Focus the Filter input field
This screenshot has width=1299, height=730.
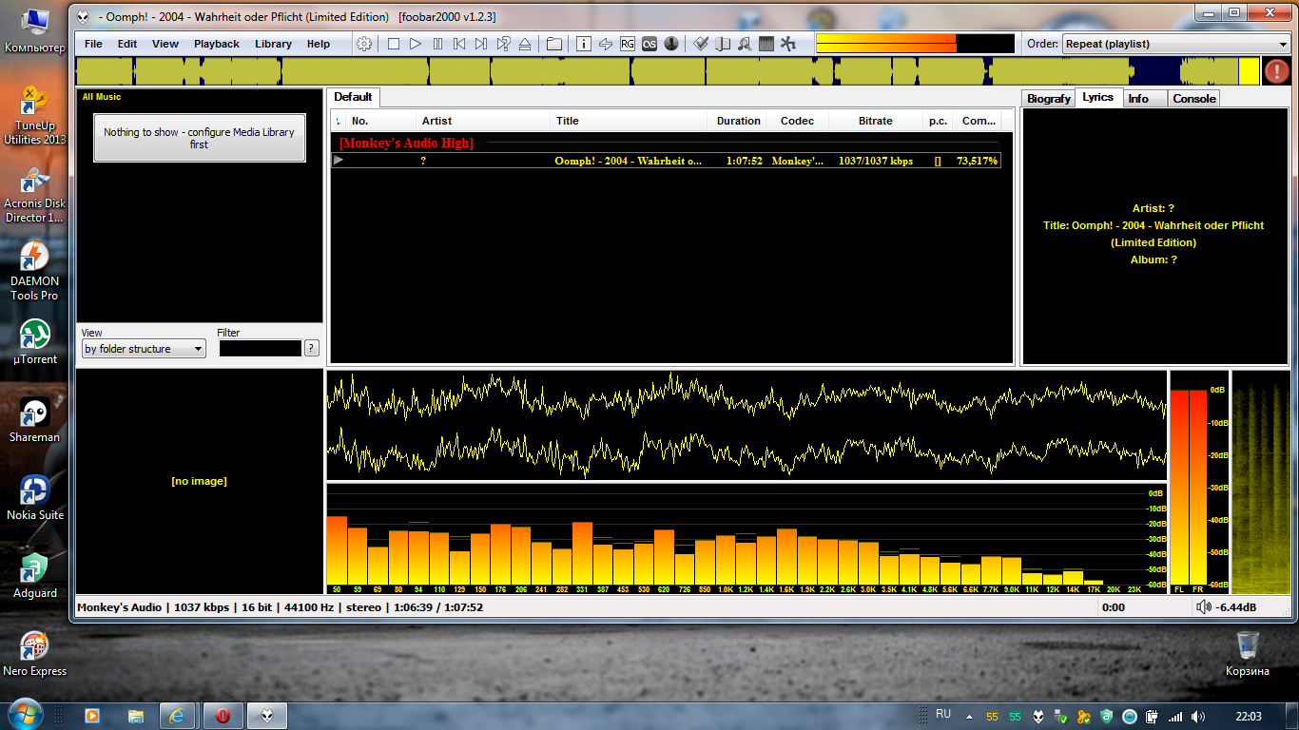pos(261,348)
